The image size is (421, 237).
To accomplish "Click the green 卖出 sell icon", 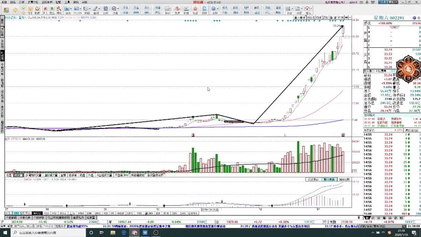I will tap(52, 10).
